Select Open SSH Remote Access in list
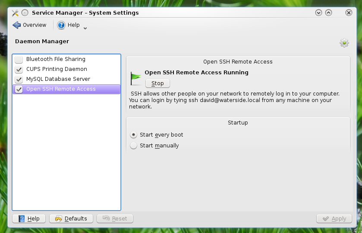The height and width of the screenshot is (233, 362). coord(66,89)
